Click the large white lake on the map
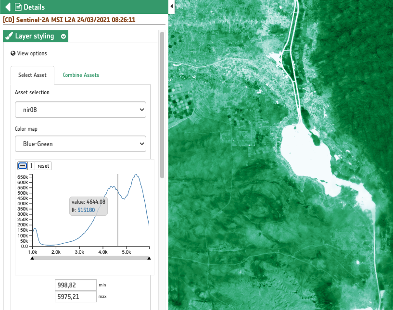Screen dimensions: 393x310 (x=308, y=154)
